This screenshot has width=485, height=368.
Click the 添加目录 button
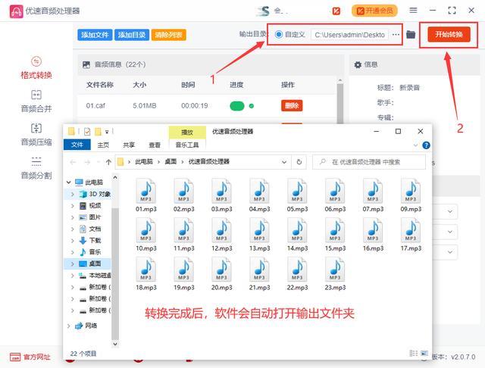tap(132, 35)
